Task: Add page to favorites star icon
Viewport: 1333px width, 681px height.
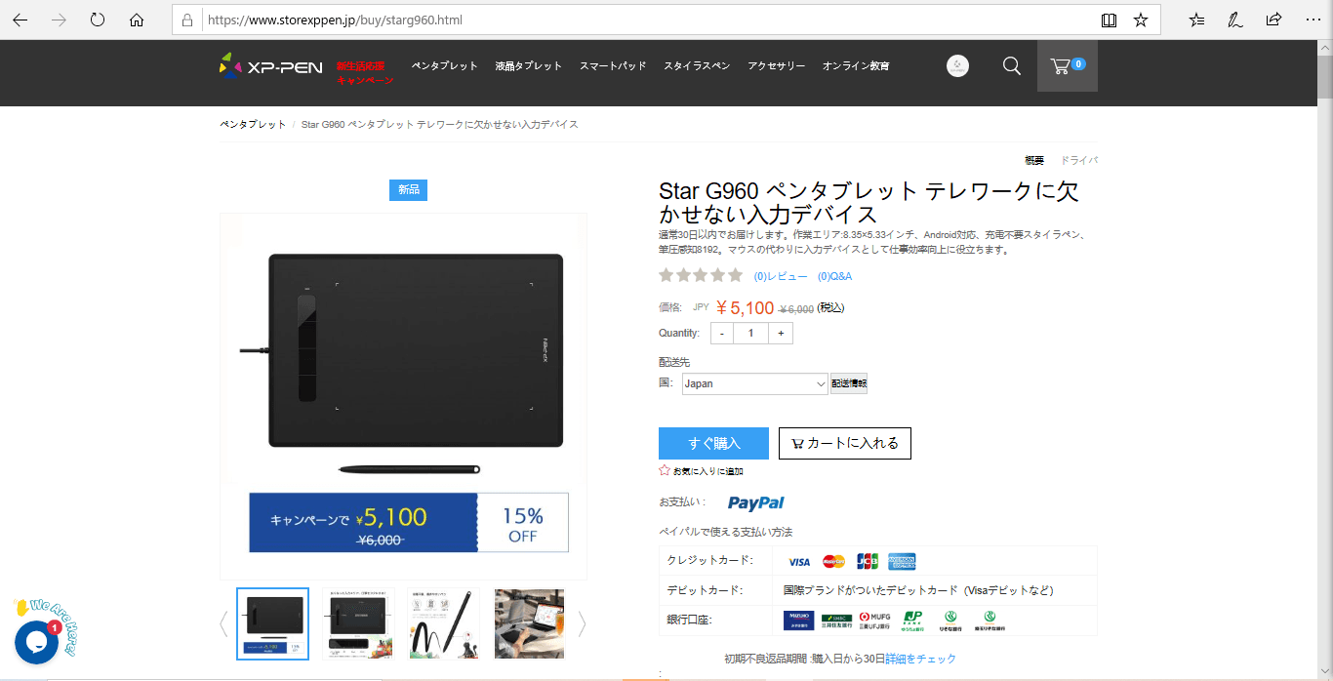Action: (x=1141, y=20)
